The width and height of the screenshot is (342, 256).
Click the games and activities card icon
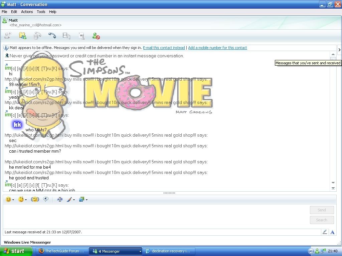coord(81,36)
